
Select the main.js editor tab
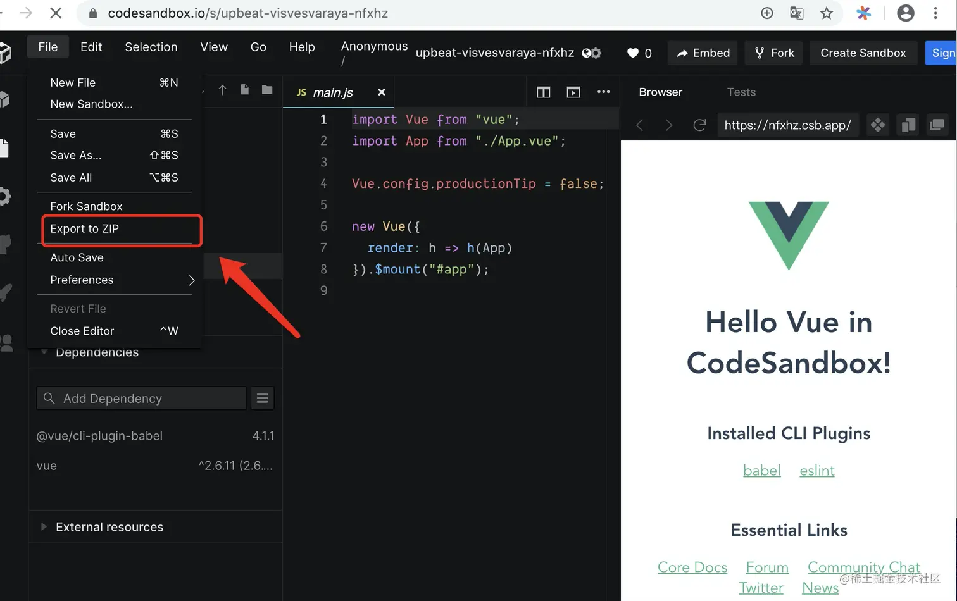click(x=339, y=92)
